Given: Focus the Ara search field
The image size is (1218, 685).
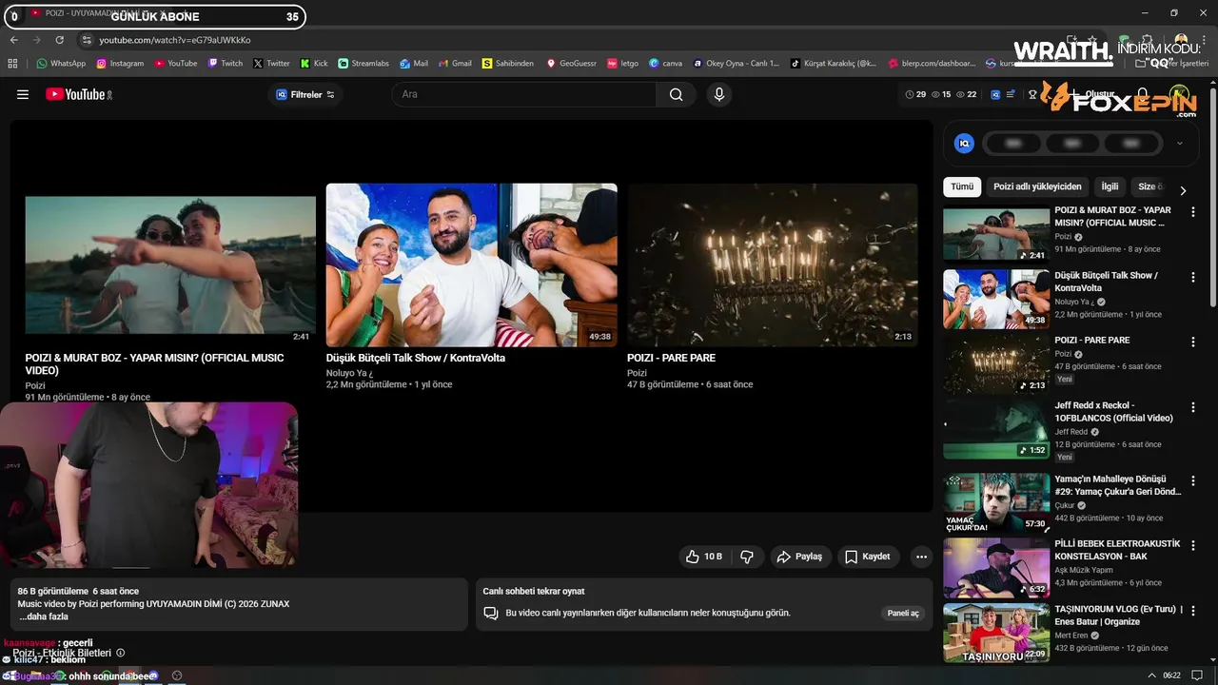Looking at the screenshot, I should click(x=523, y=94).
